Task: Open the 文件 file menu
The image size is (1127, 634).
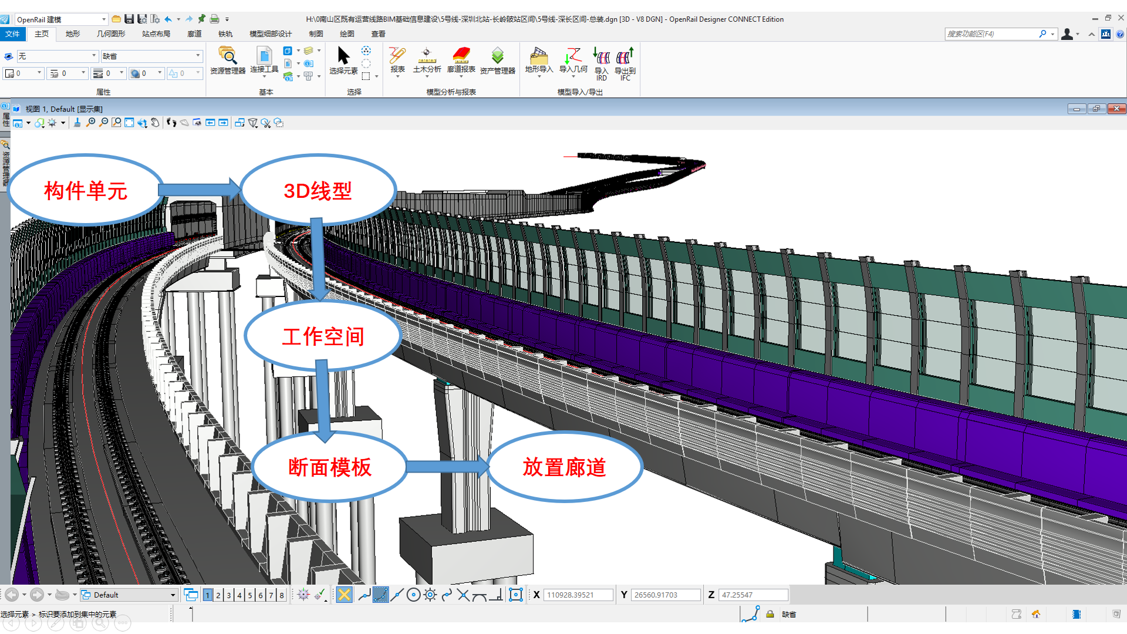Action: coord(12,34)
